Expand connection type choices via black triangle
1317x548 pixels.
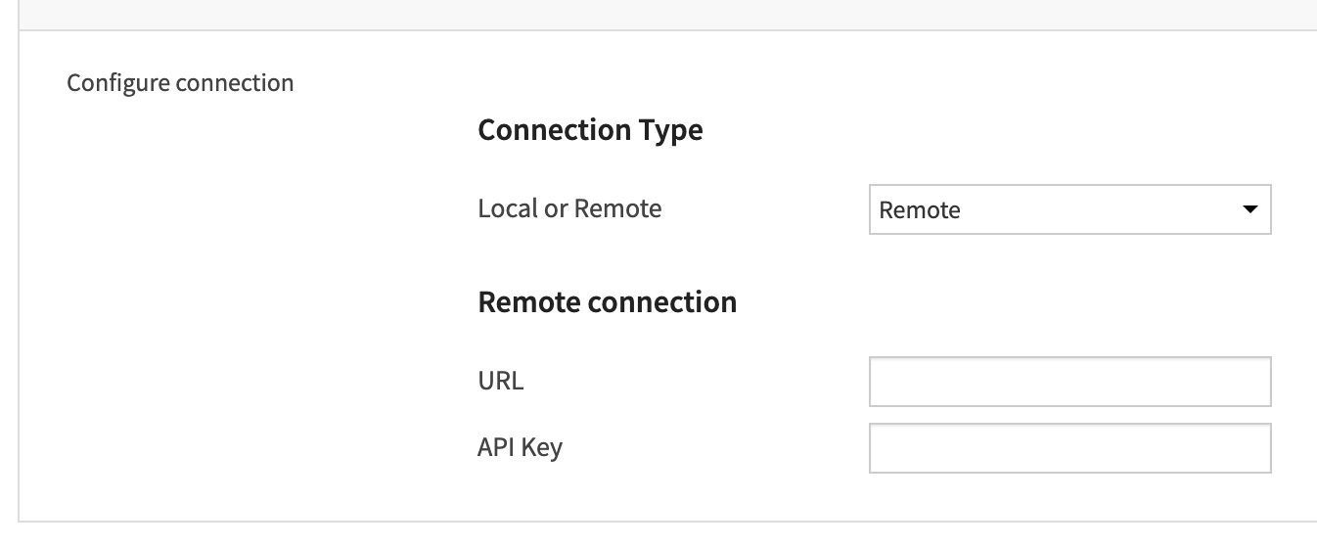coord(1249,209)
